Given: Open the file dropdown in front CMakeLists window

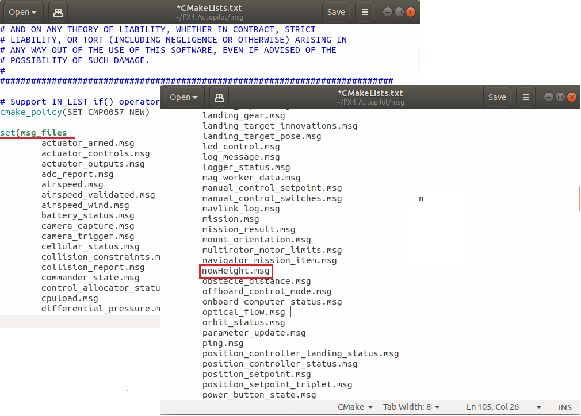Looking at the screenshot, I should tap(184, 97).
